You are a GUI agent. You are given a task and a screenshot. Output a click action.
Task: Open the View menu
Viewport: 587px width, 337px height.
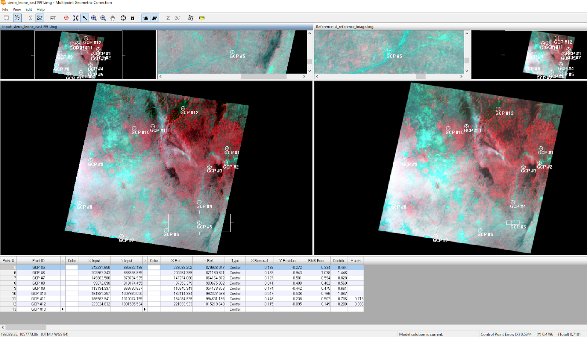coord(17,10)
